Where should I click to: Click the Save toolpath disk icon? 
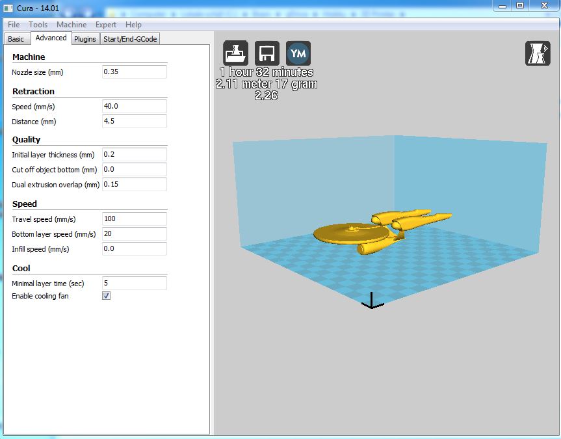tap(267, 53)
